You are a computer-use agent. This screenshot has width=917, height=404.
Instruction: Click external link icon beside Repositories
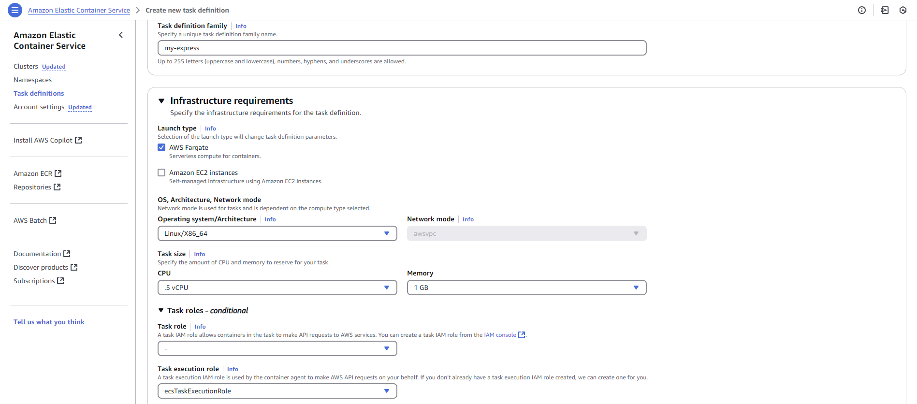tap(57, 187)
